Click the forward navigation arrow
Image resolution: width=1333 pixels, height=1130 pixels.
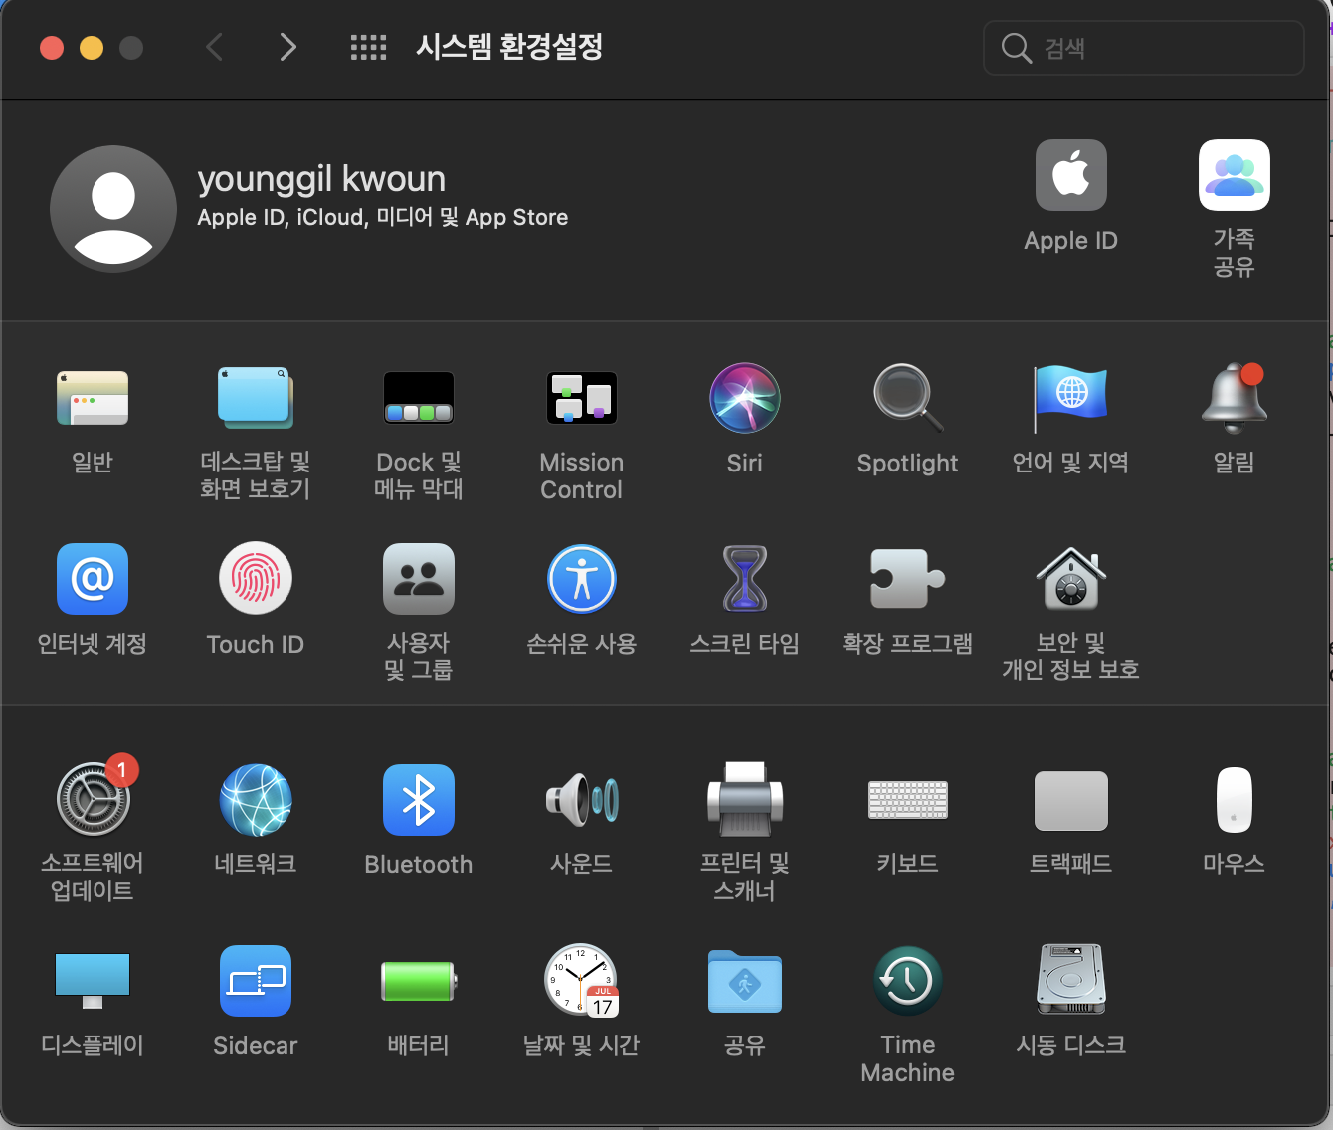pyautogui.click(x=288, y=47)
